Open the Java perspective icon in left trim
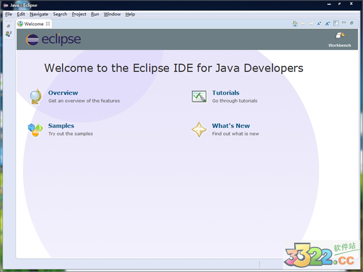This screenshot has height=272, width=363. [x=9, y=34]
